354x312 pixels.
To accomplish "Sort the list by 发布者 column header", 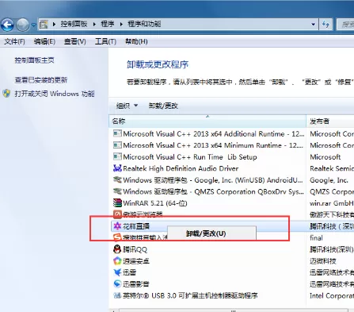I will click(330, 121).
